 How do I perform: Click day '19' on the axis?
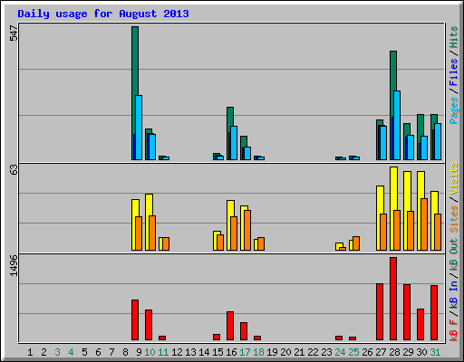(x=272, y=352)
